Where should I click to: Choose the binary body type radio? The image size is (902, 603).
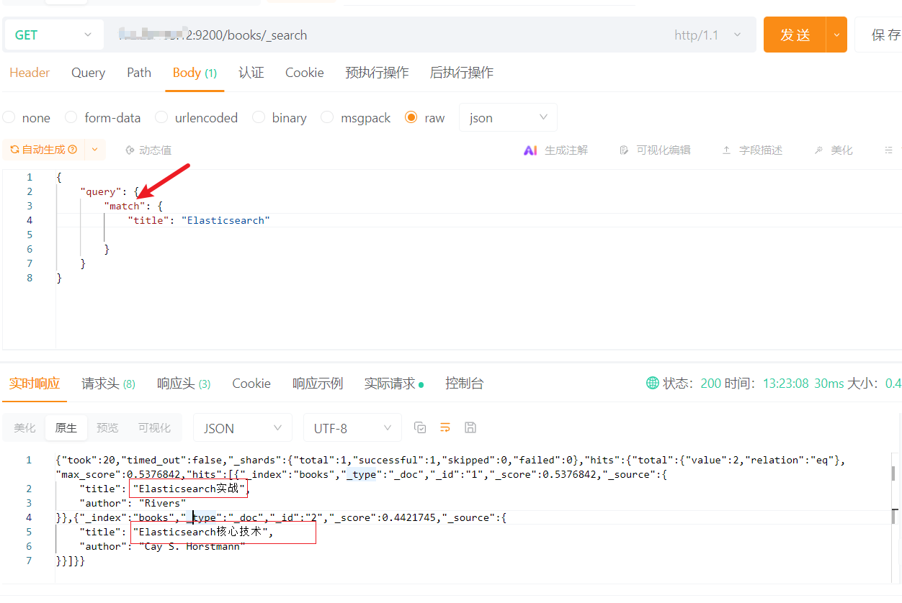(x=259, y=117)
